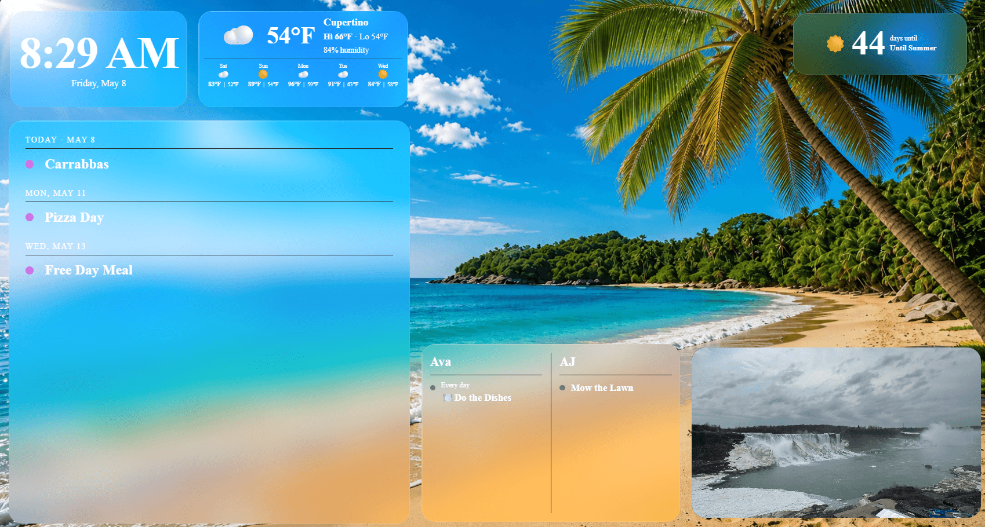Click the 89°F | 54°F Sunday temperatures
The height and width of the screenshot is (527, 985).
click(x=263, y=85)
